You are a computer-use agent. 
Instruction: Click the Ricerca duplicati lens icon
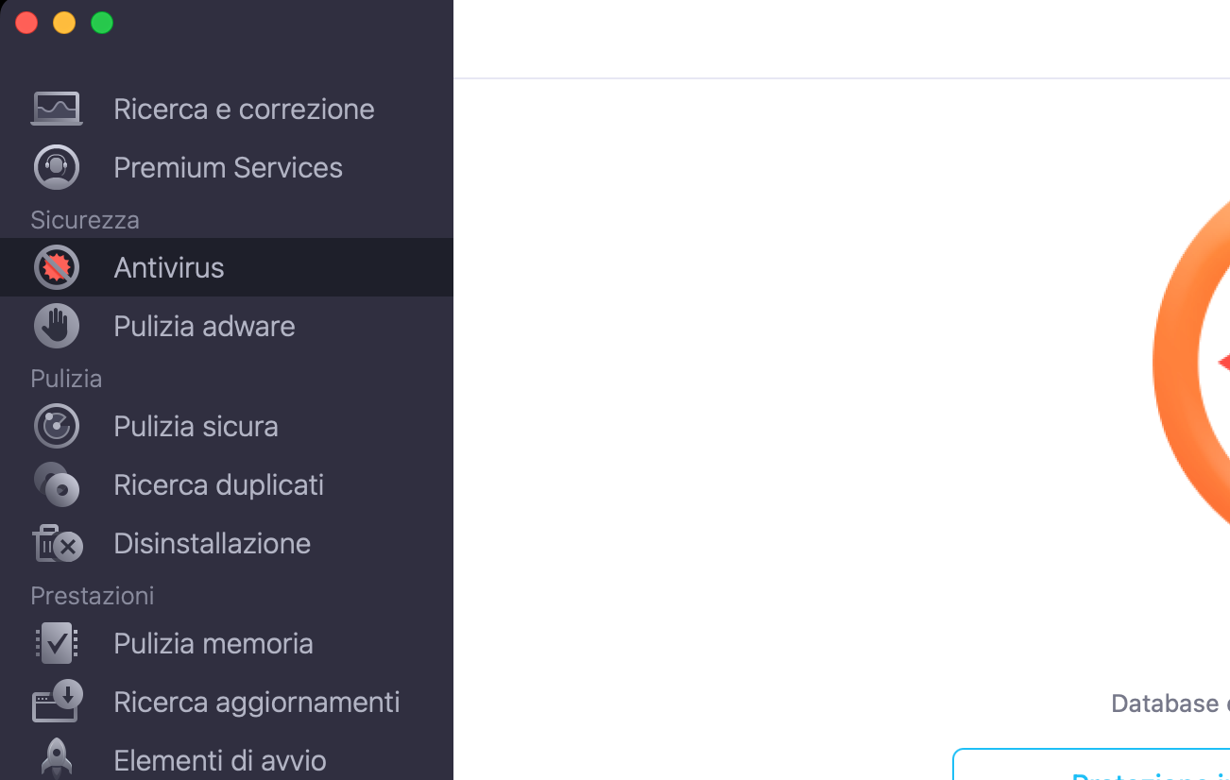[57, 484]
